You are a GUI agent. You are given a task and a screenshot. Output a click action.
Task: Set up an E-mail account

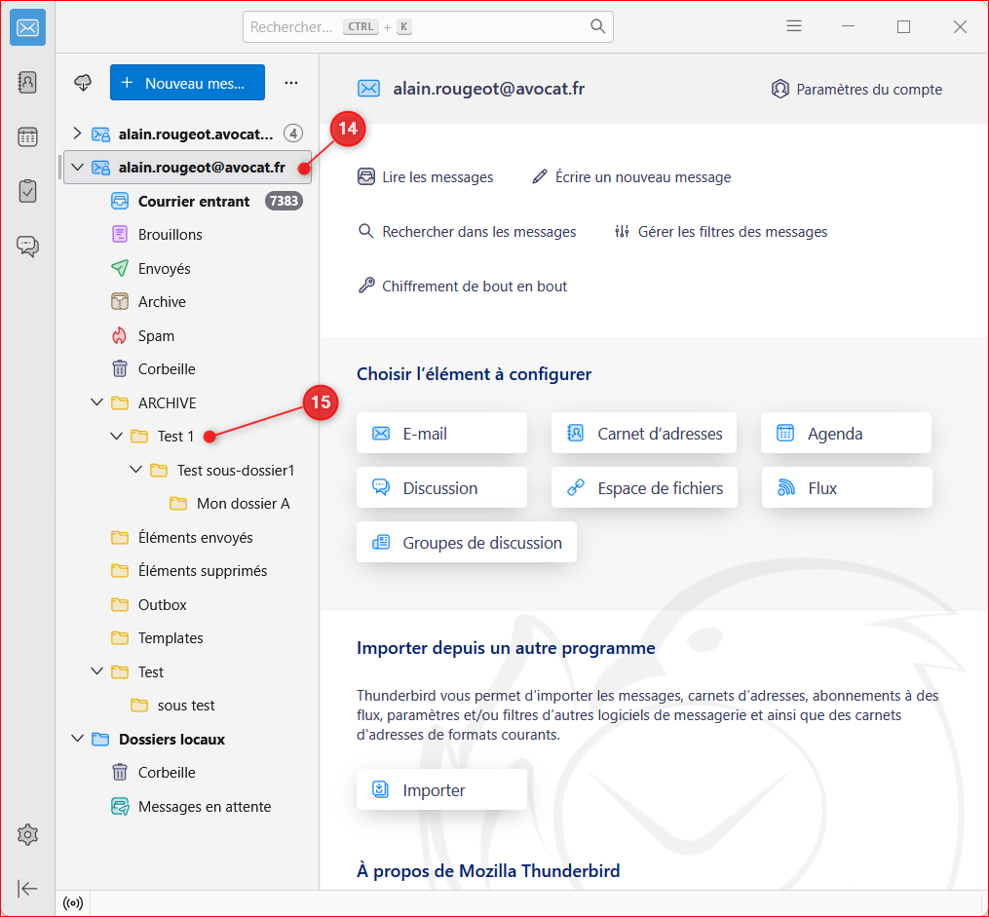click(x=441, y=434)
